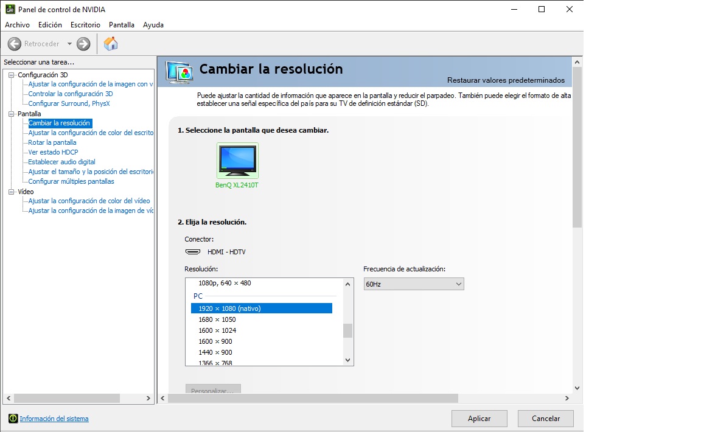701x432 pixels.
Task: Click Restaurar valores predeterminados link
Action: (506, 80)
